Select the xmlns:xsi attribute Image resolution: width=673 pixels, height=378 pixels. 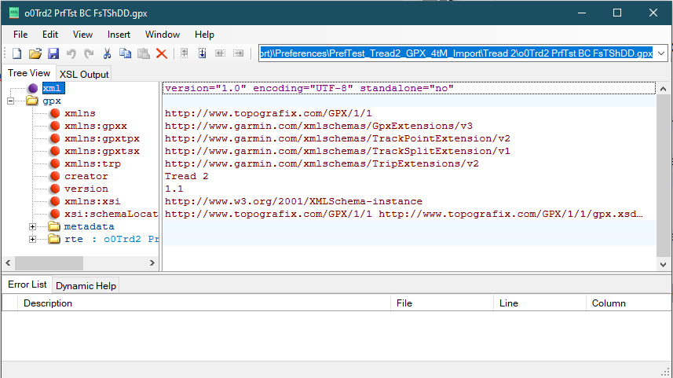(93, 201)
